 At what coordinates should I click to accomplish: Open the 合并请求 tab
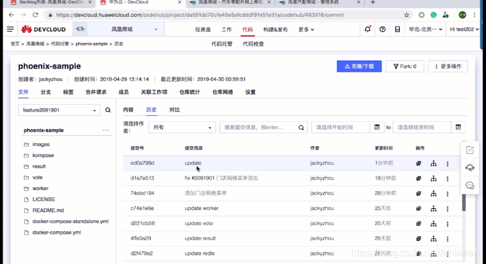[x=96, y=92]
